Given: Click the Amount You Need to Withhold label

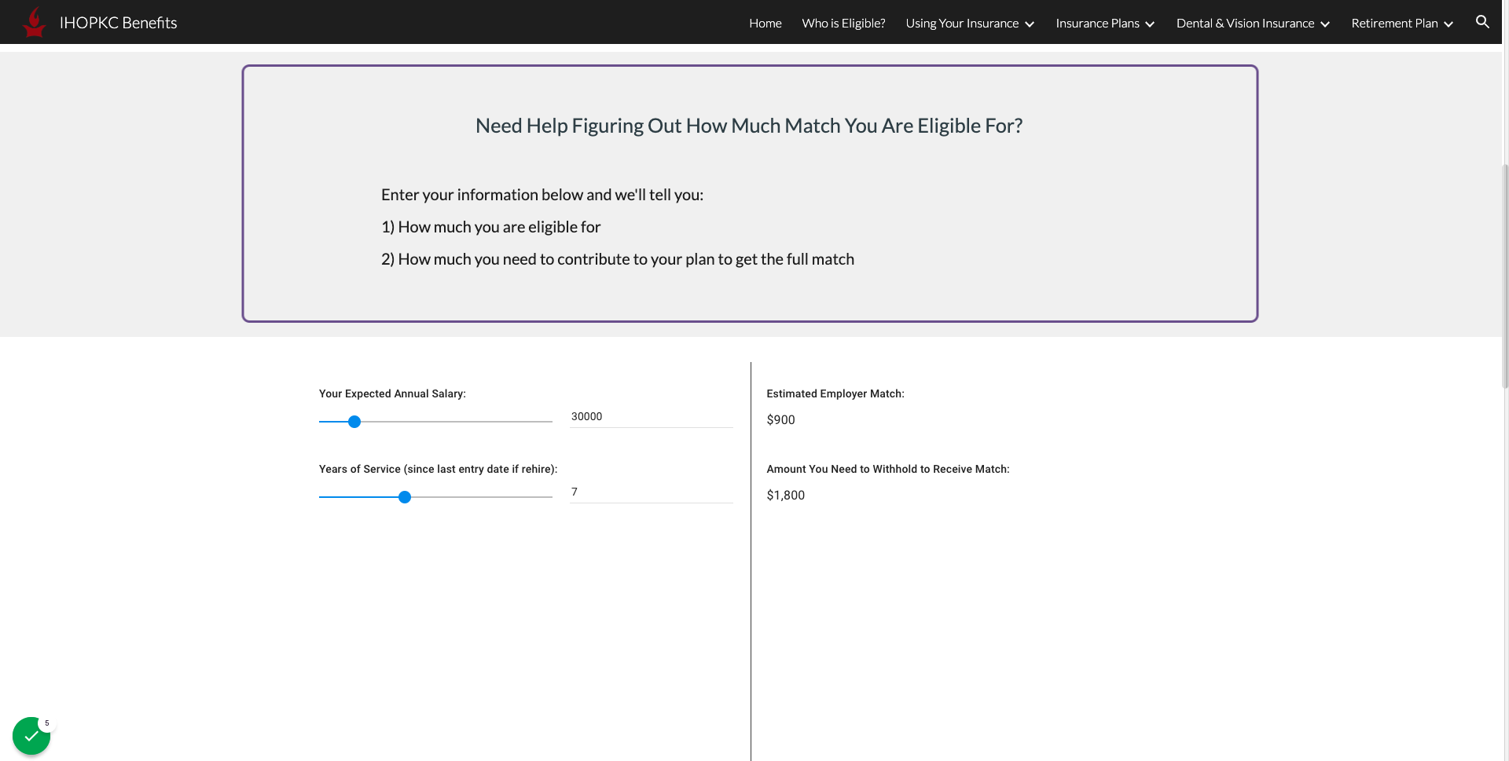Looking at the screenshot, I should point(888,469).
